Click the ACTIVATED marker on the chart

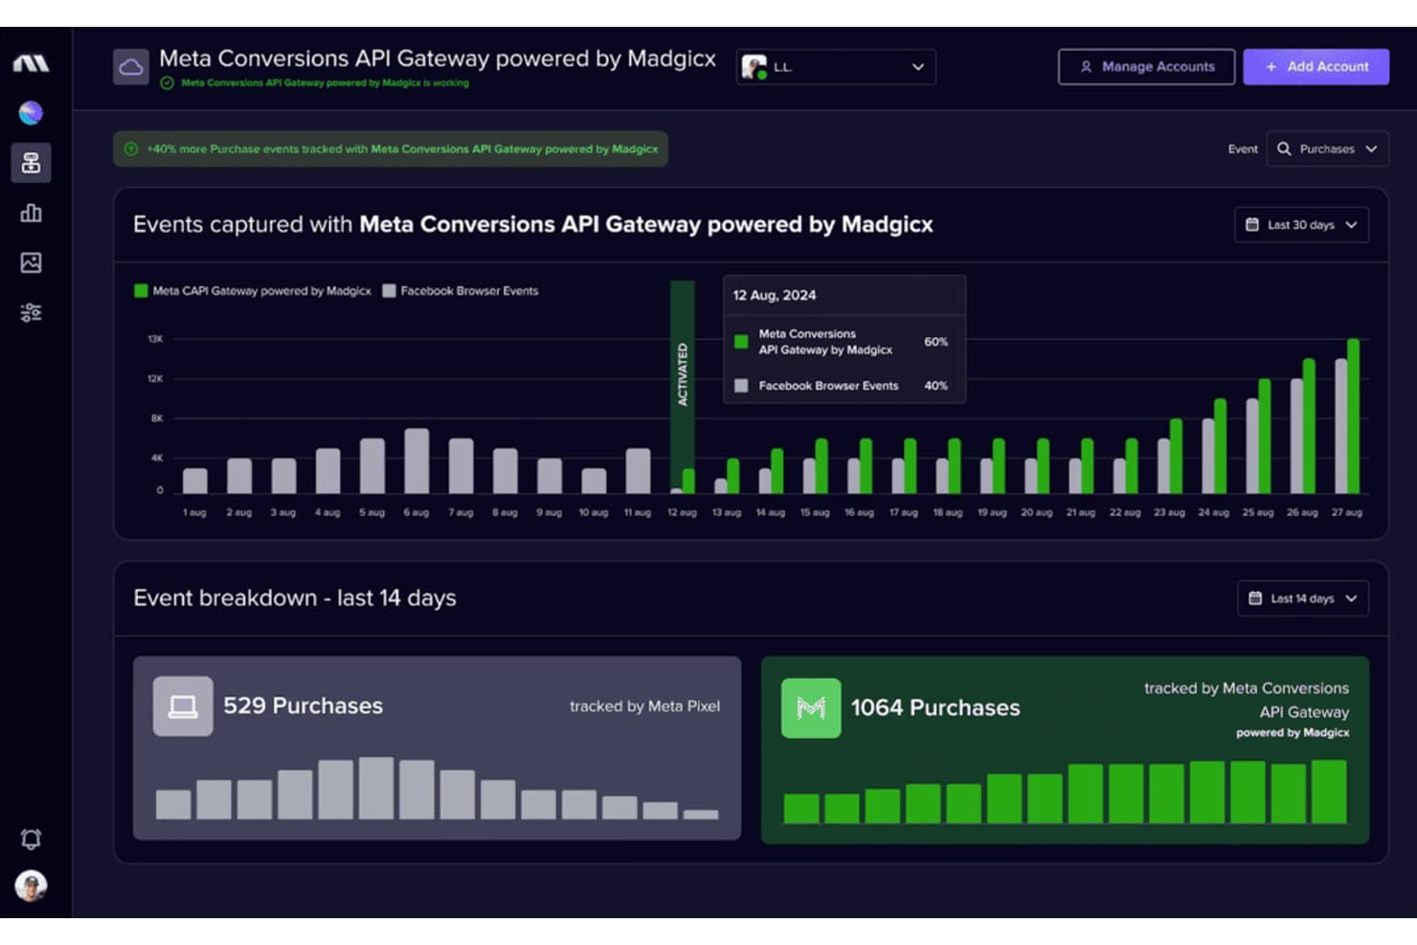pos(683,374)
